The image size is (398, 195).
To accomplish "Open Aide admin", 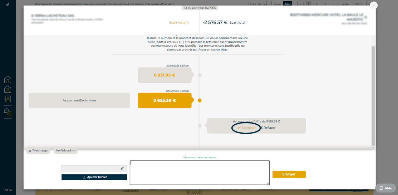I will pos(66,151).
